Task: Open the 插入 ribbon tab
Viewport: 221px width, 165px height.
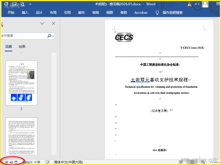Action: 25,13
